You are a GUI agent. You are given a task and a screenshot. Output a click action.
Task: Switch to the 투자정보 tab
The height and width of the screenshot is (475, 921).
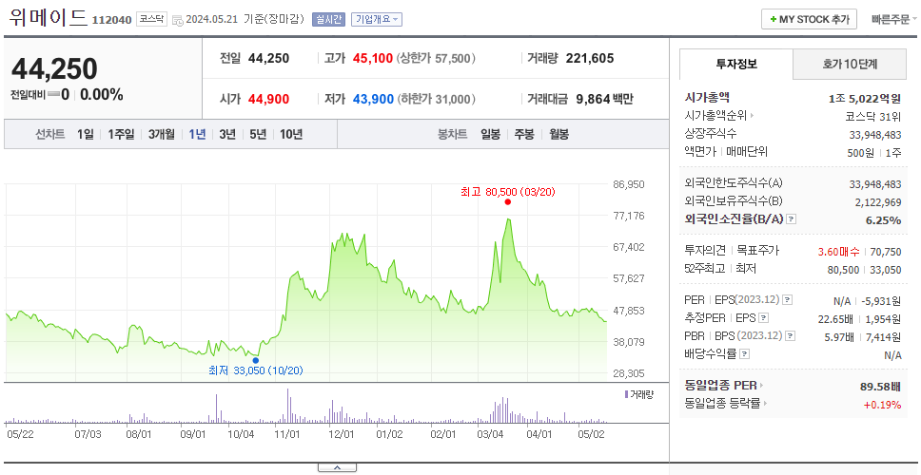736,65
